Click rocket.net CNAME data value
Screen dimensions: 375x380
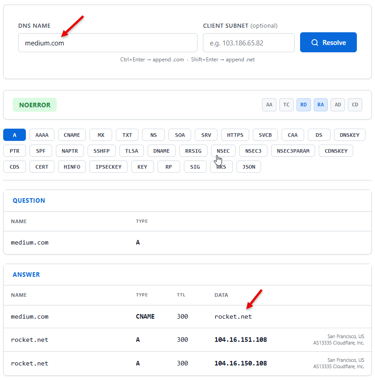233,316
